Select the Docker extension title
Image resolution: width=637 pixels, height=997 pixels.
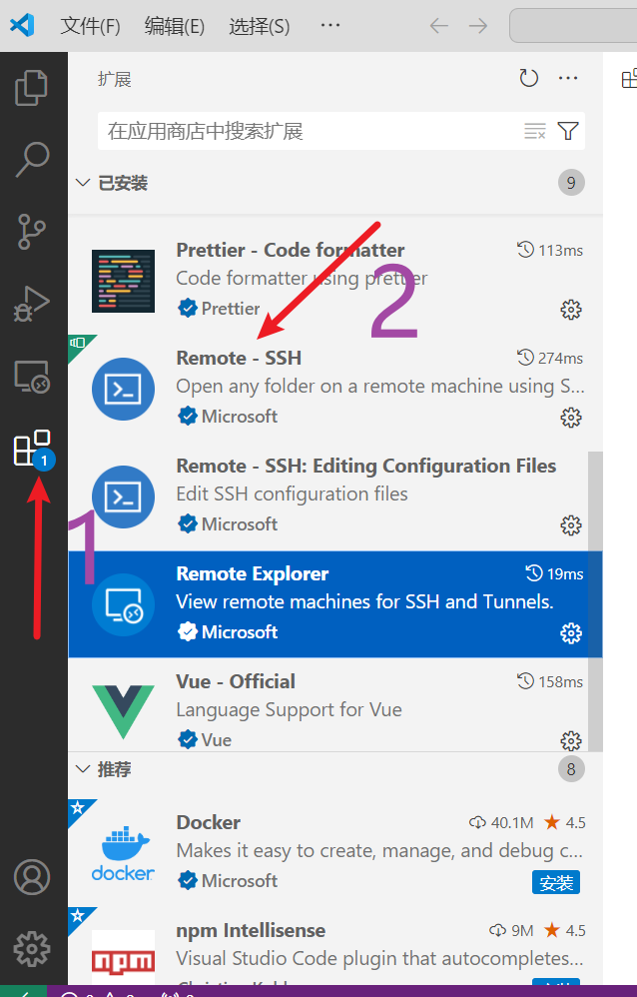[208, 822]
